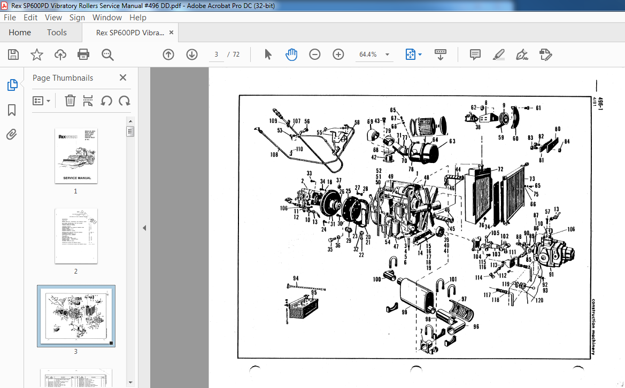Screen dimensions: 625x388
Task: Save the file with the floppy disk icon
Action: pyautogui.click(x=13, y=55)
